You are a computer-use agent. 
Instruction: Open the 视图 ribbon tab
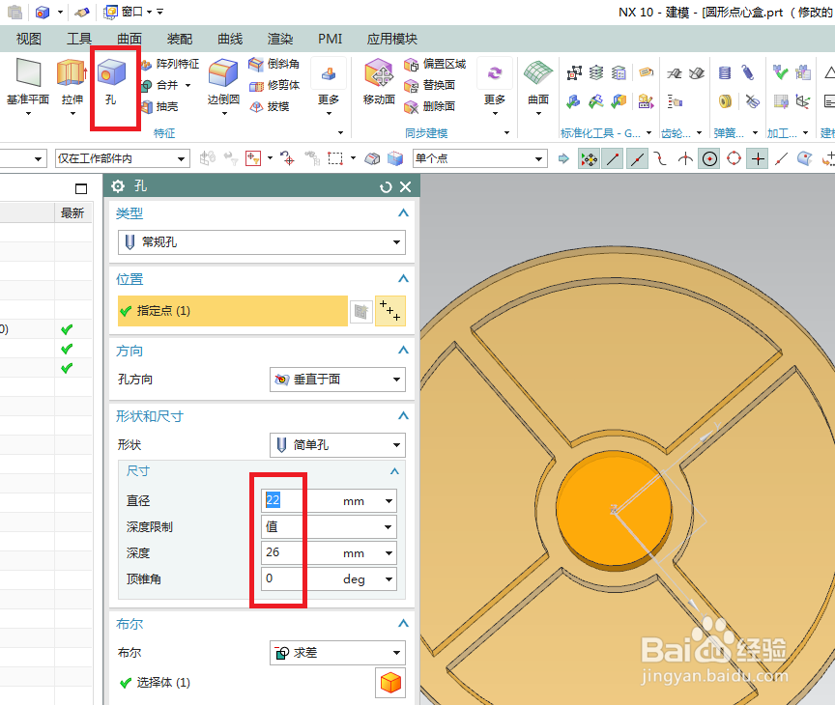(29, 39)
